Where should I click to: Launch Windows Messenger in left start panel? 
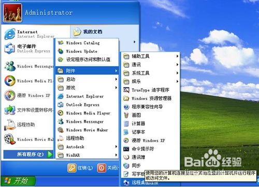pos(28,66)
